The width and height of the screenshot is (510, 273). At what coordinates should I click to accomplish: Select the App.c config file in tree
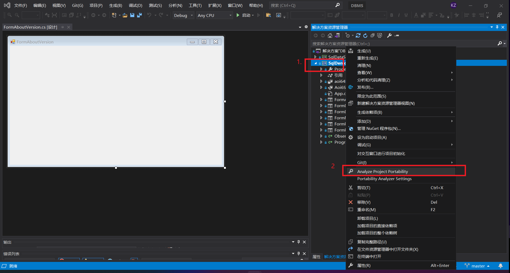[340, 94]
